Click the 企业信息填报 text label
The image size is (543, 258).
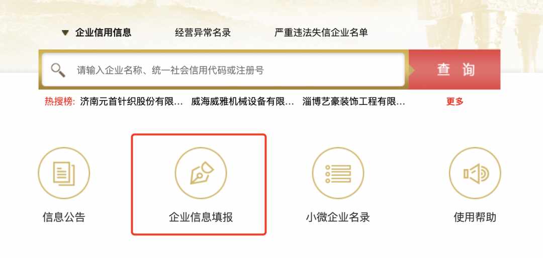click(201, 217)
